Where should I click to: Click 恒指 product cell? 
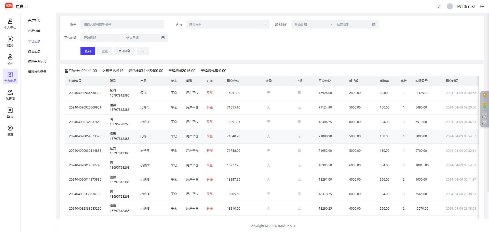143,93
